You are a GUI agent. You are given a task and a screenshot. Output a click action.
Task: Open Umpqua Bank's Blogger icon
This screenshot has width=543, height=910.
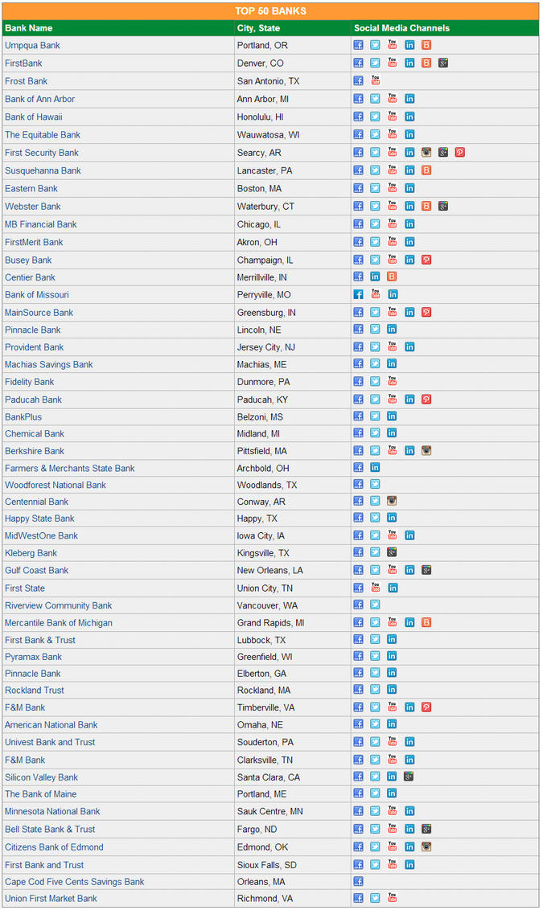(426, 45)
